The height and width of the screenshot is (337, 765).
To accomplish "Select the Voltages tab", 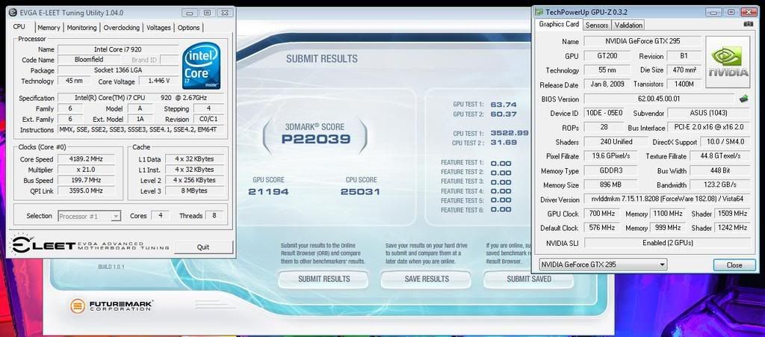I will pyautogui.click(x=158, y=28).
